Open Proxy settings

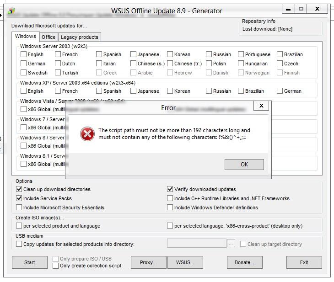[148, 262]
